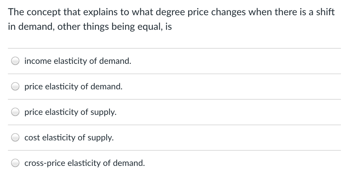Click the word 'equal,' in the question text

[150, 27]
